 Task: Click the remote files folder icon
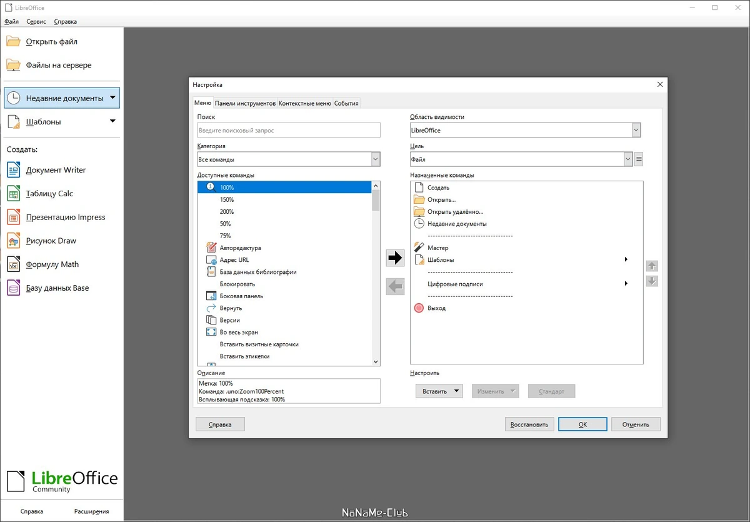[x=14, y=65]
